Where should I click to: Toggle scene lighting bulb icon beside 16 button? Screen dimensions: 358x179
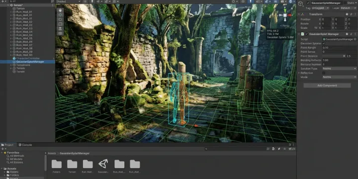pos(92,1)
